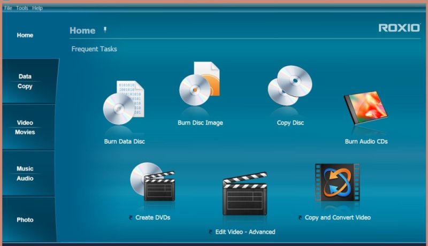This screenshot has height=246, width=428.
Task: Click the pin icon beside Home heading
Action: 105,30
